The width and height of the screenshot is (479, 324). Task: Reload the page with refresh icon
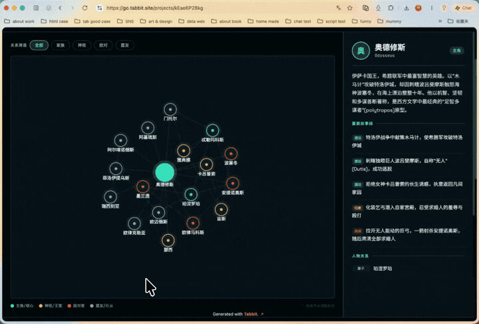click(x=85, y=8)
